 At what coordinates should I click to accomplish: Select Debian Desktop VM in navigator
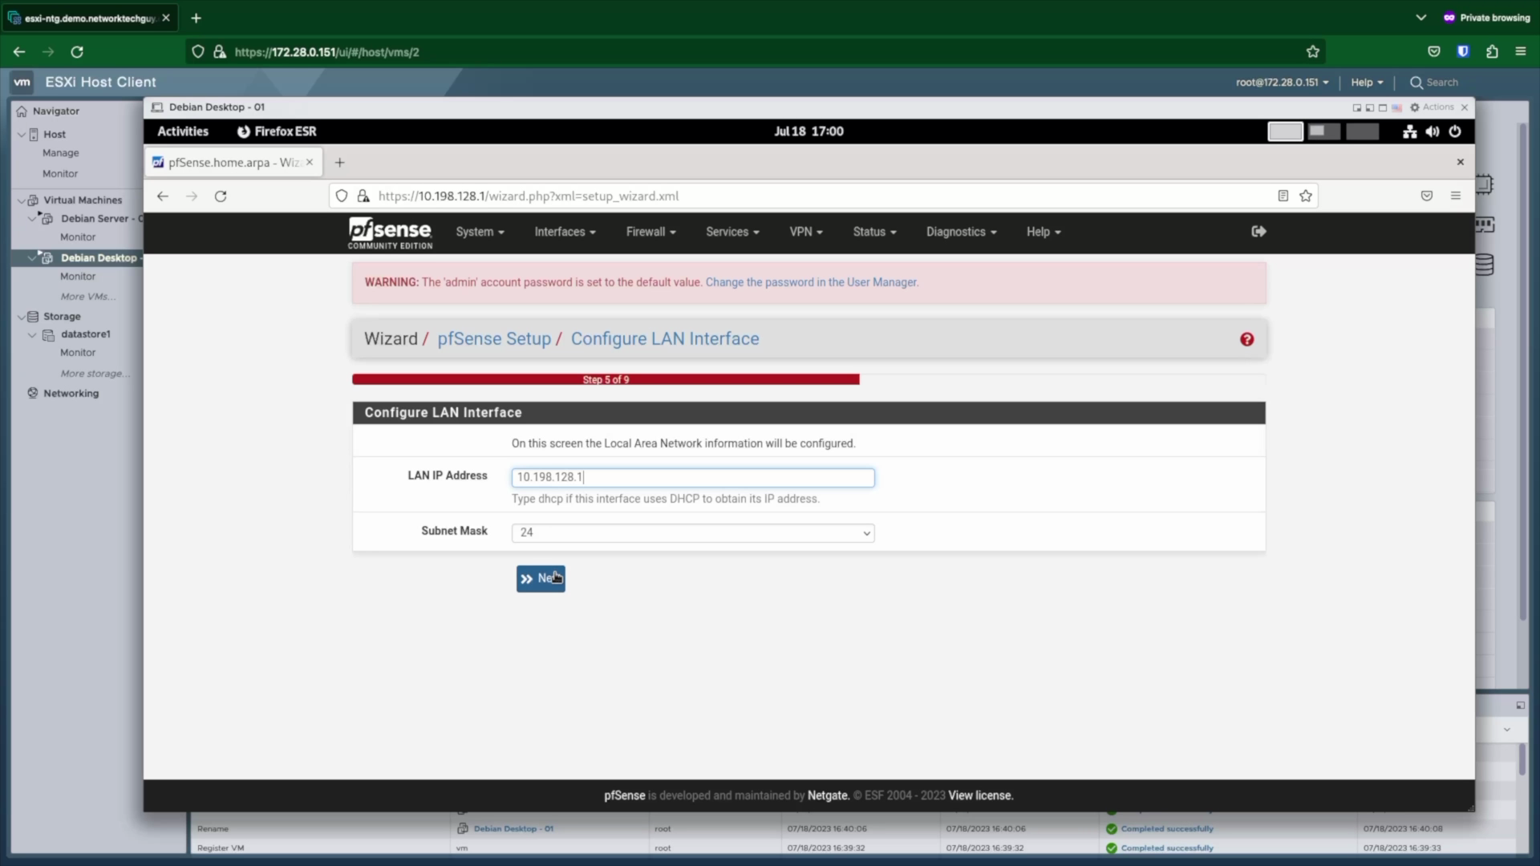coord(99,258)
